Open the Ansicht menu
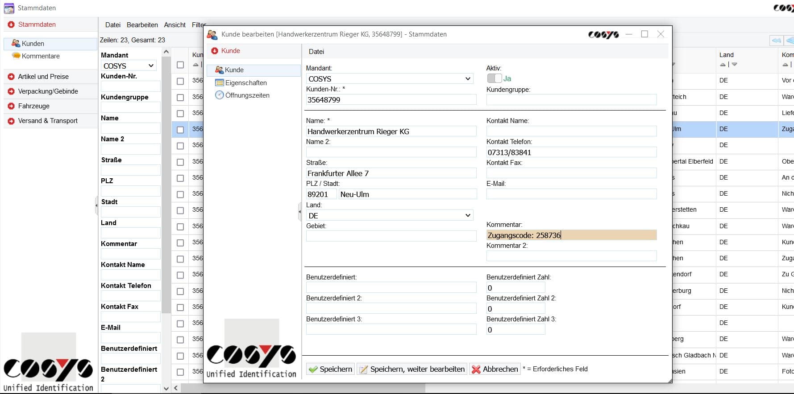The height and width of the screenshot is (394, 794). coord(175,25)
